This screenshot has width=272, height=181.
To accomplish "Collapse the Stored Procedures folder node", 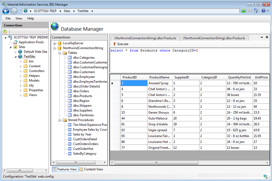I will 60,120.
